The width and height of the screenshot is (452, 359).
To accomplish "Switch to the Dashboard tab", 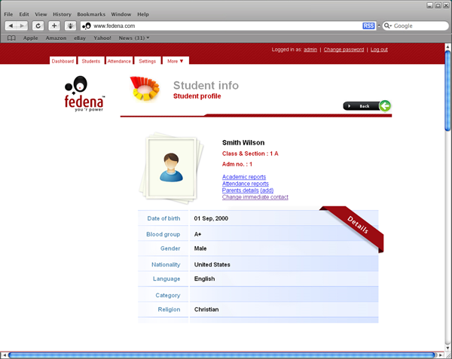I will click(63, 61).
